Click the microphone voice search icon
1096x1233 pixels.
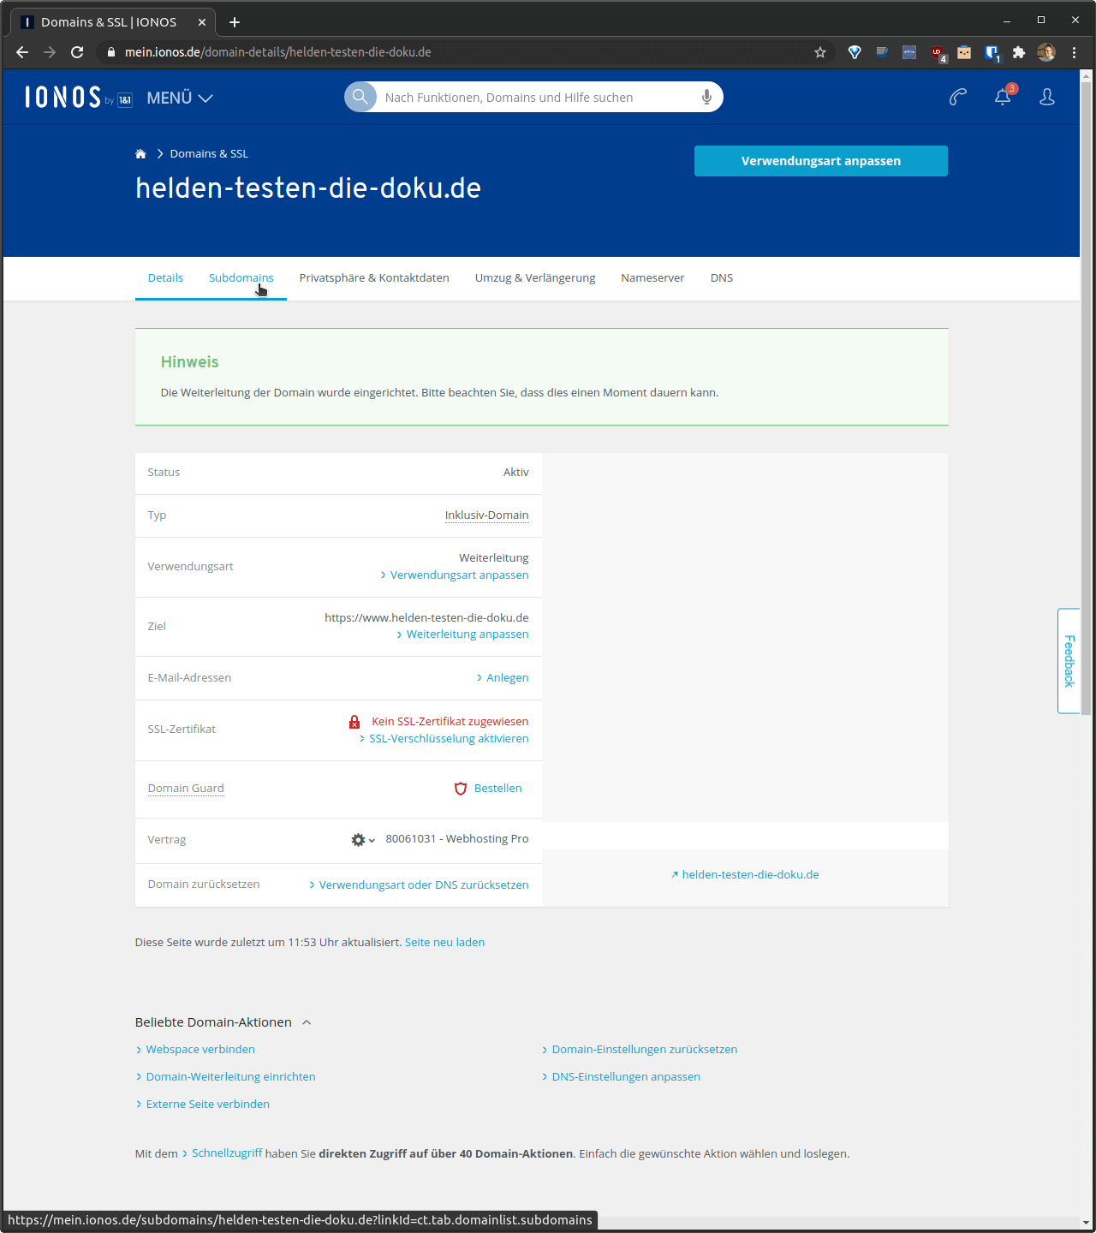(x=707, y=97)
